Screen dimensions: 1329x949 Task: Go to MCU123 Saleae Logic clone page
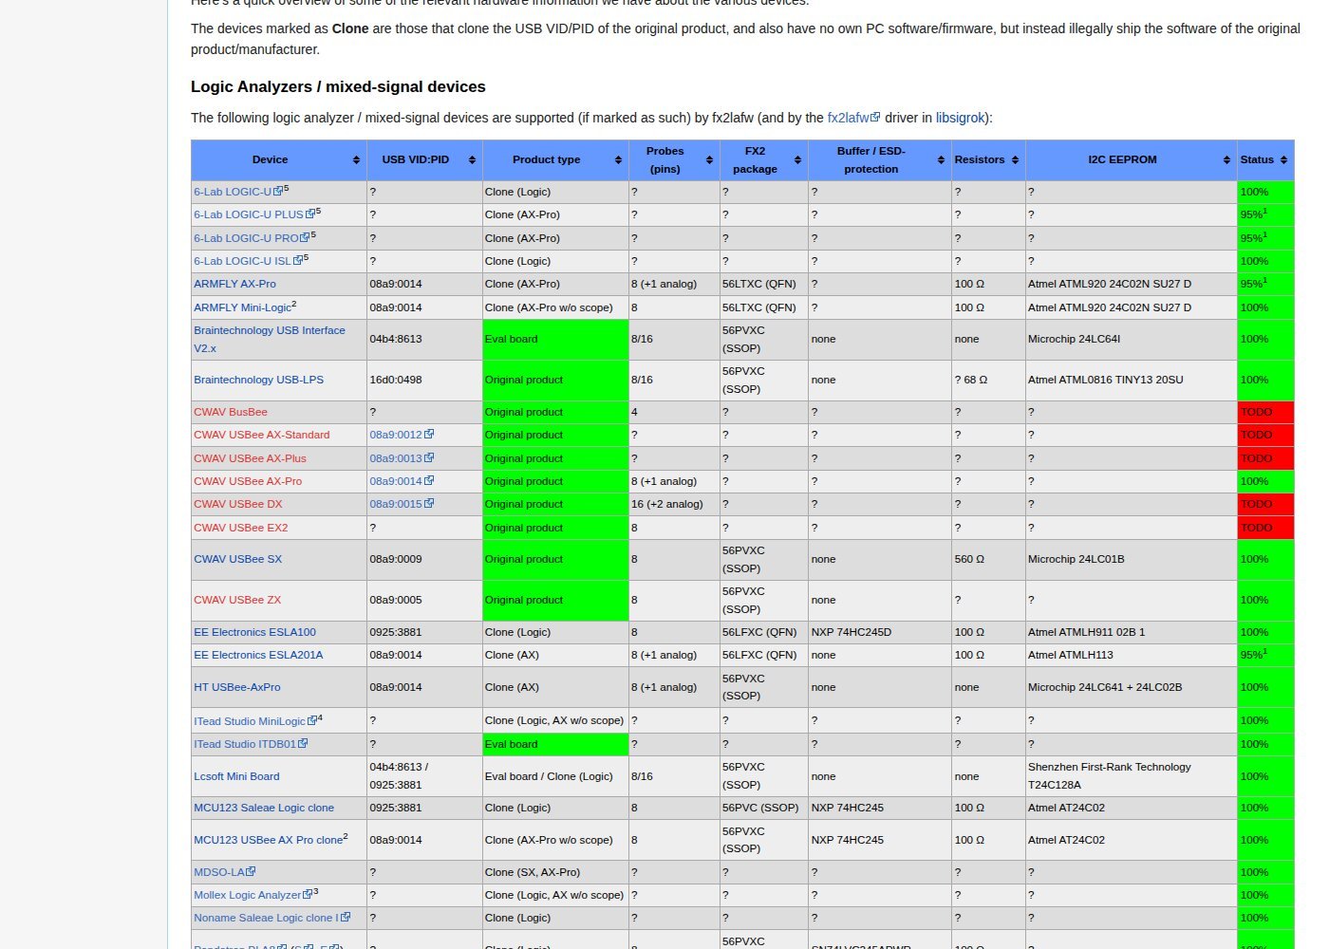point(264,808)
